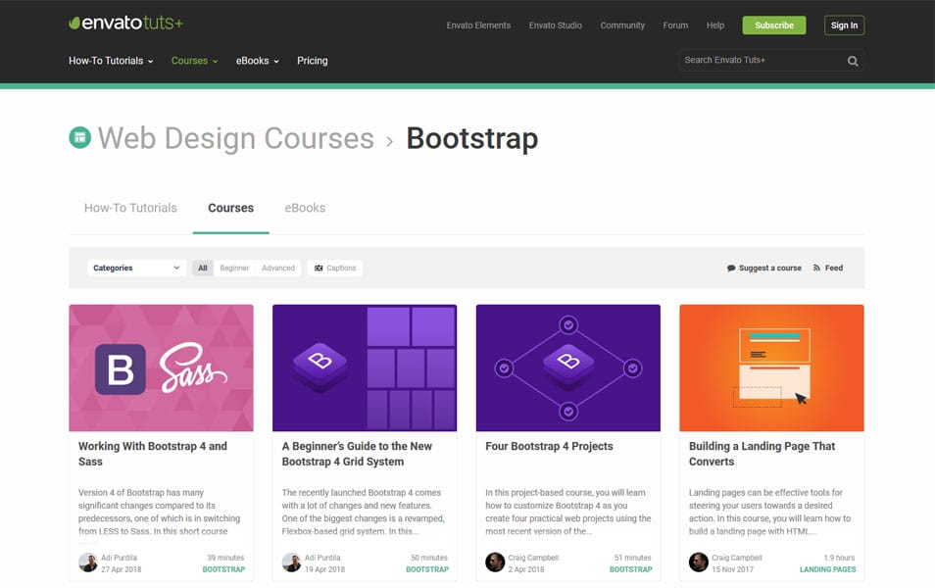Click the 1.9 hours duration text
935x588 pixels.
coord(839,558)
